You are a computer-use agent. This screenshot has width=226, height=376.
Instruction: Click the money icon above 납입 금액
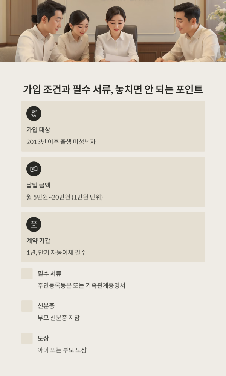[34, 169]
